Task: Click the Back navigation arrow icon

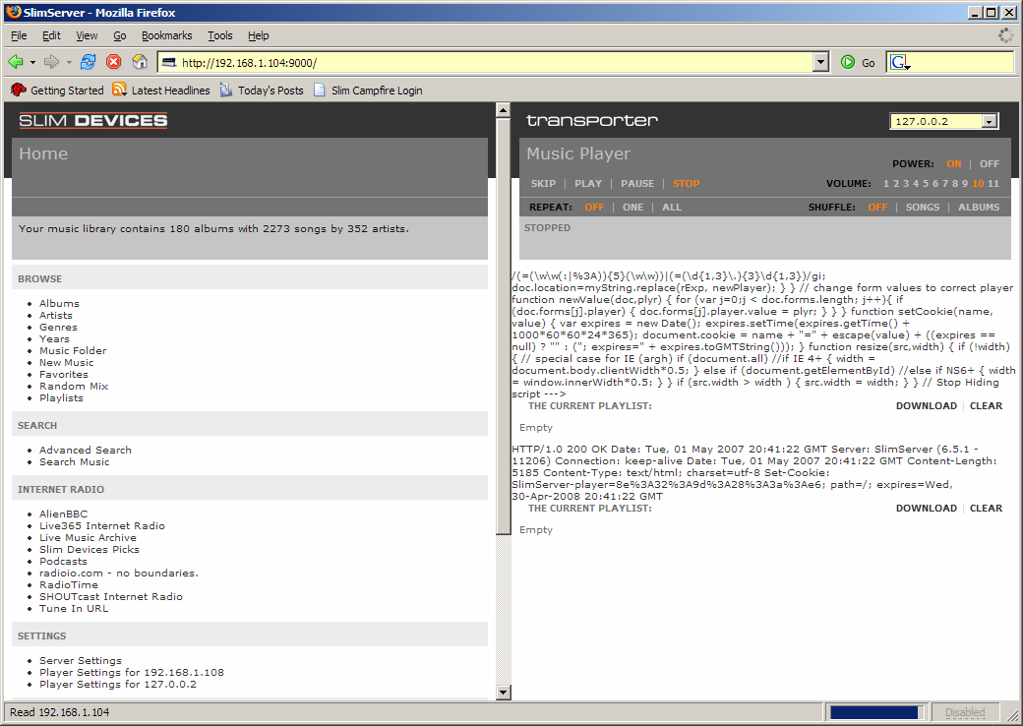Action: [16, 62]
